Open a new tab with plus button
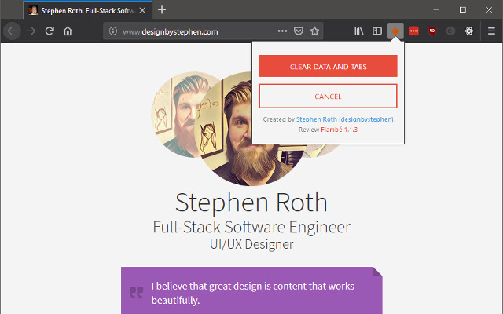Screen dimensions: 503x314 click(x=162, y=9)
